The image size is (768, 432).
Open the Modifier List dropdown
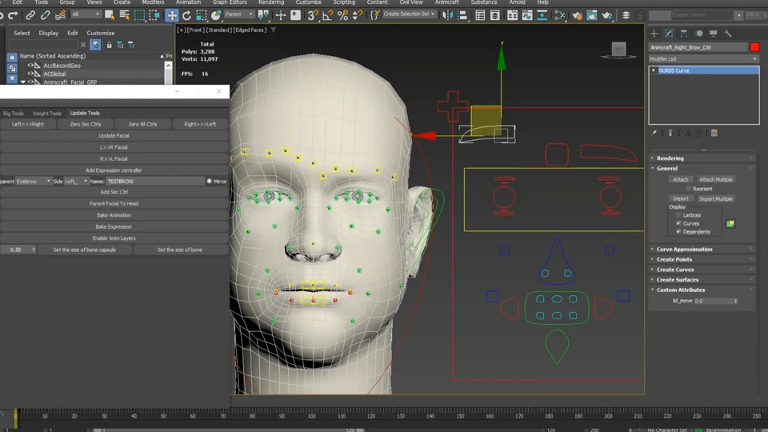pyautogui.click(x=703, y=59)
